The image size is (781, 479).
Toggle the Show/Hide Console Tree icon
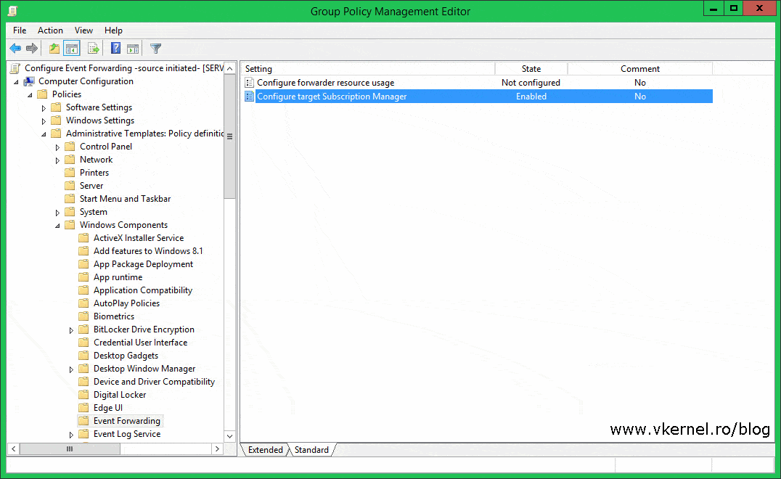[70, 48]
